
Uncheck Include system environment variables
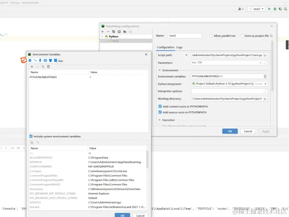coord(31,136)
